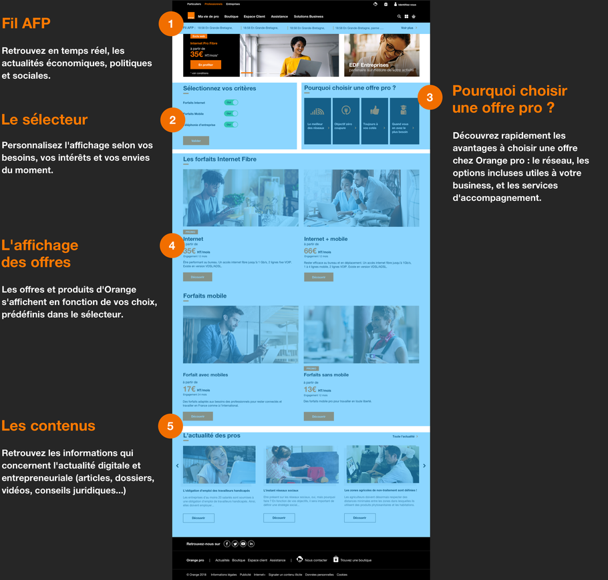
Task: Click the Orange logo in the navbar
Action: [190, 16]
